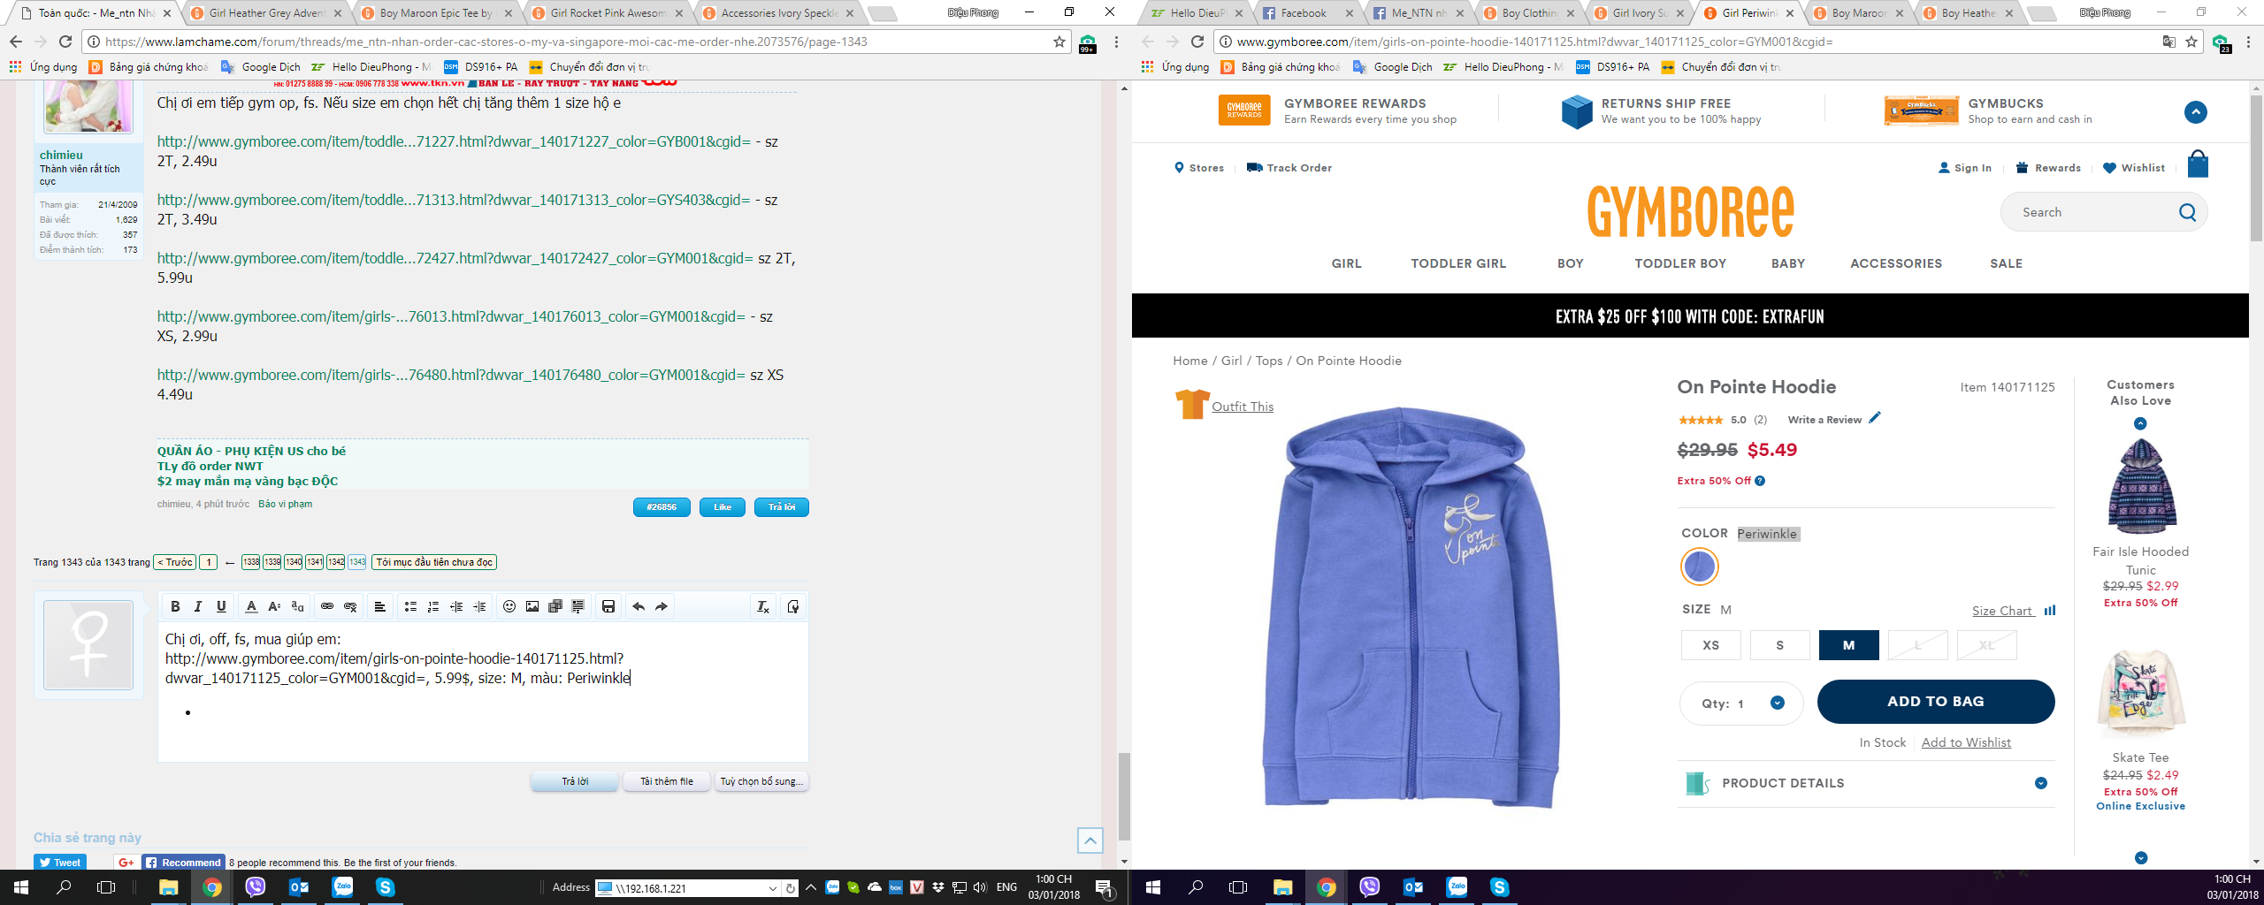Click the insert image icon in editor
The width and height of the screenshot is (2264, 905).
532,606
